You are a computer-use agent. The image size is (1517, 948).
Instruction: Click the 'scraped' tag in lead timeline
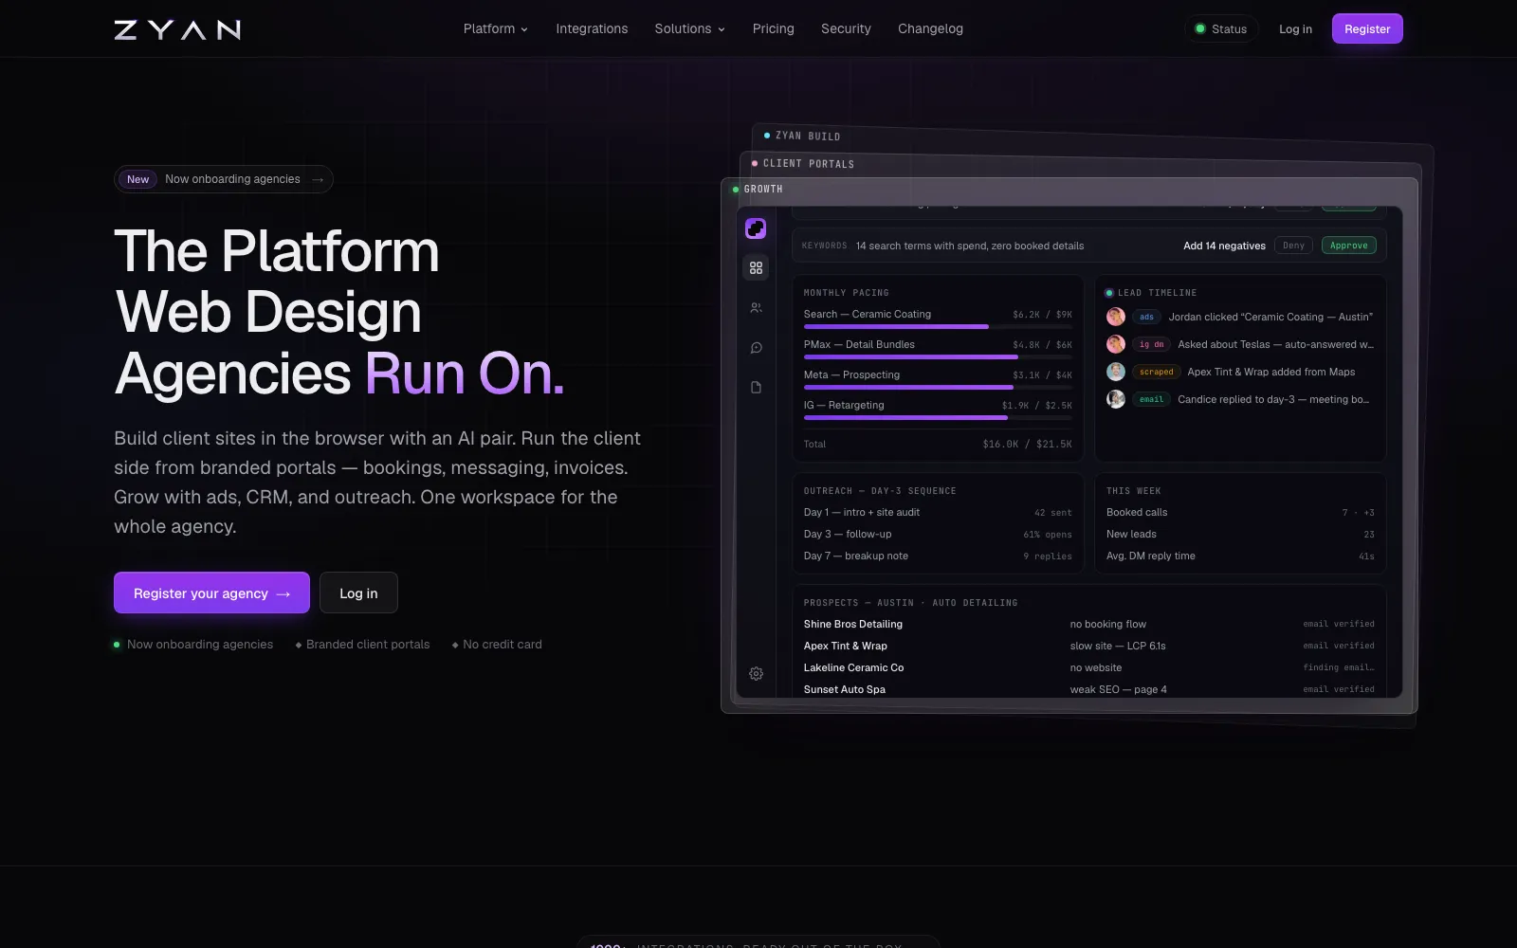click(1156, 372)
